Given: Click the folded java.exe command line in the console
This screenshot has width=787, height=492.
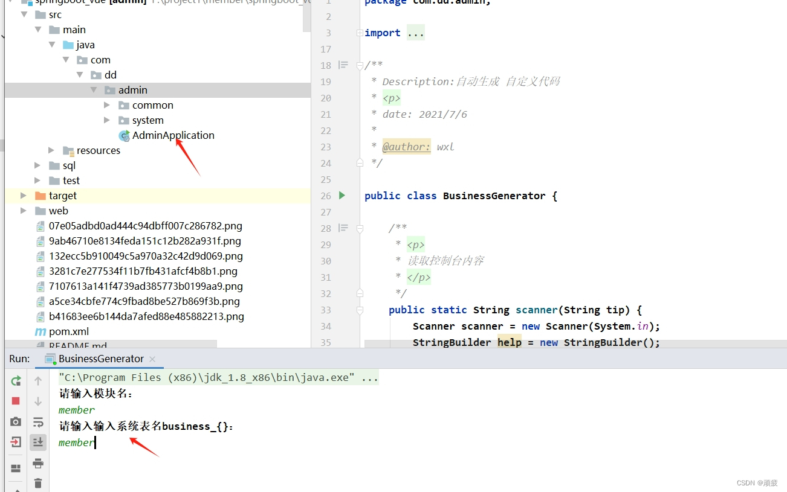Looking at the screenshot, I should tap(218, 377).
